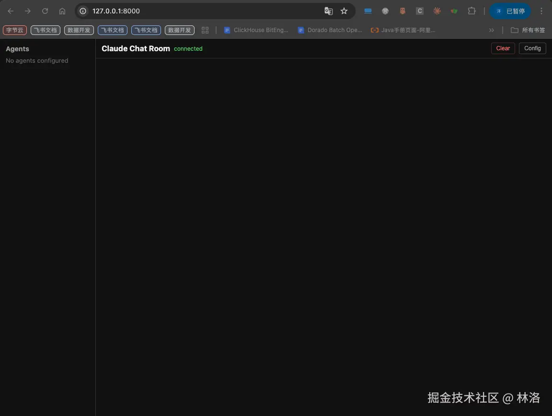Click the Google Translate icon in address bar
The width and height of the screenshot is (552, 416).
tap(328, 11)
